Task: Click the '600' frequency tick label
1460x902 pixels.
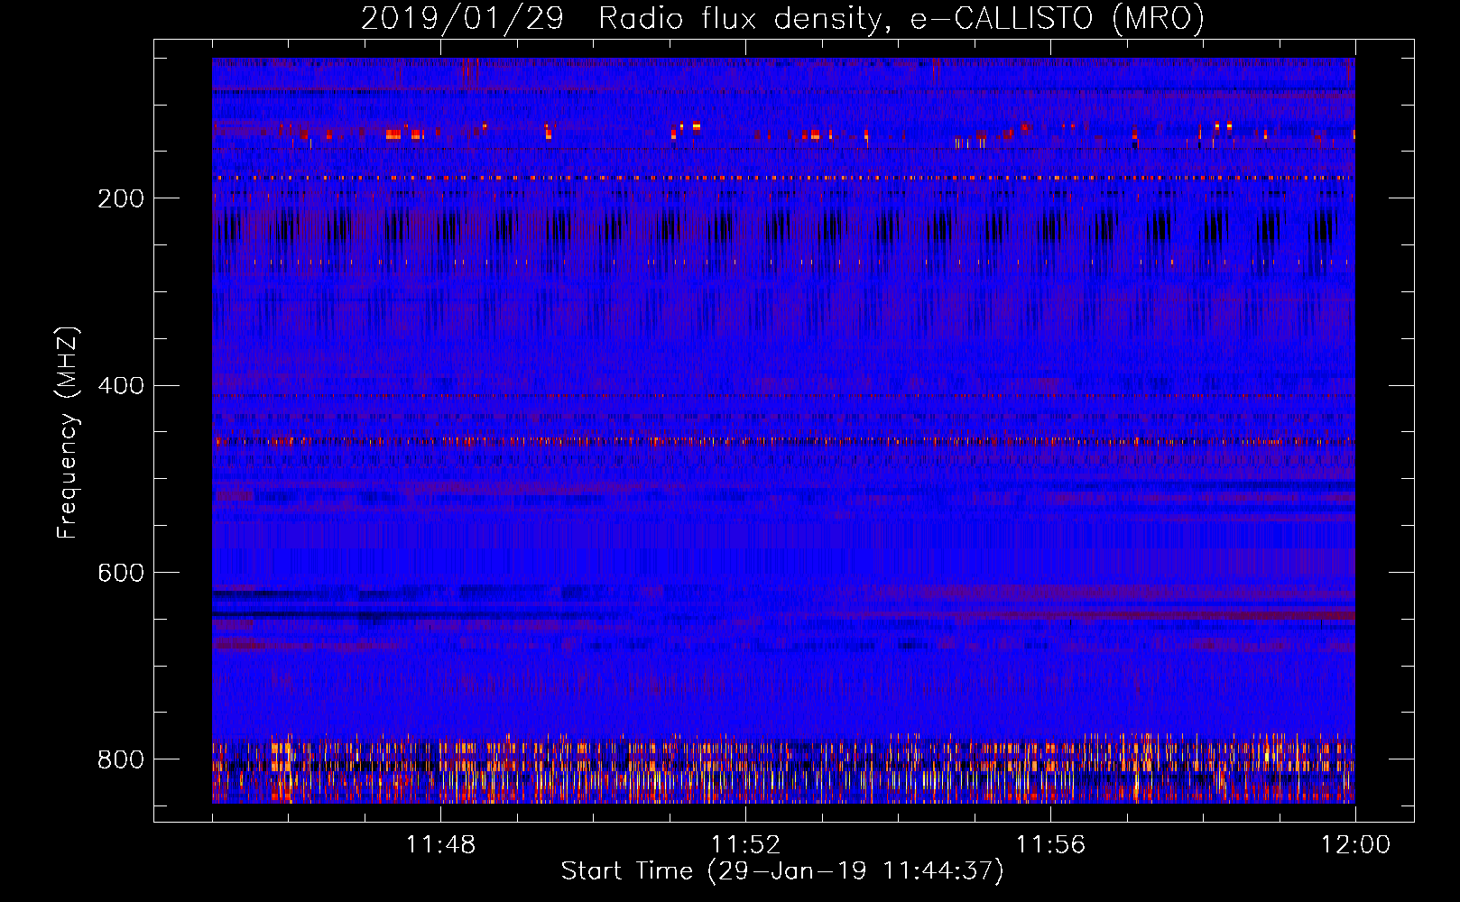Action: click(x=121, y=574)
